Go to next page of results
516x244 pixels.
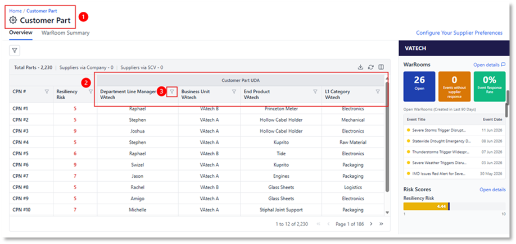pyautogui.click(x=371, y=224)
